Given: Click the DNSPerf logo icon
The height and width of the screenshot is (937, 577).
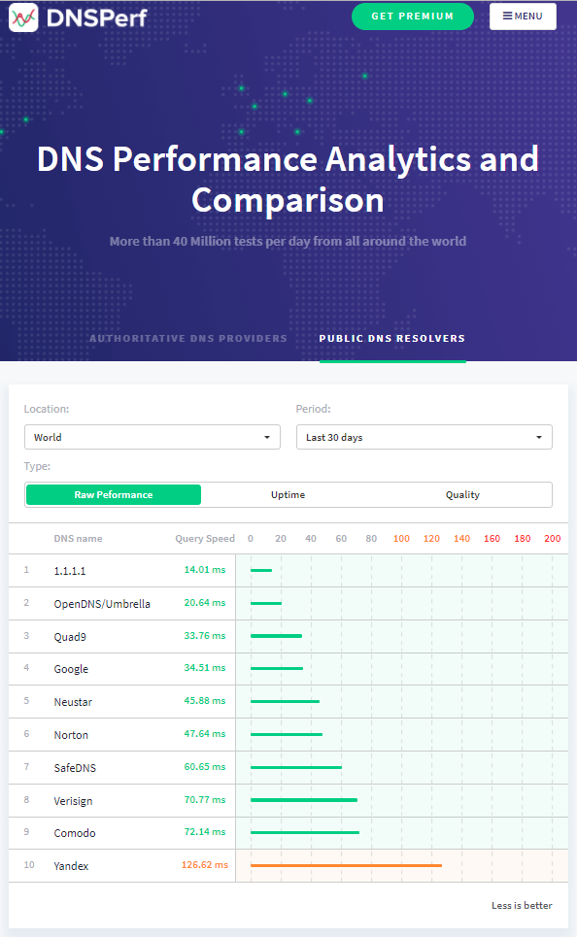Looking at the screenshot, I should click(x=23, y=17).
